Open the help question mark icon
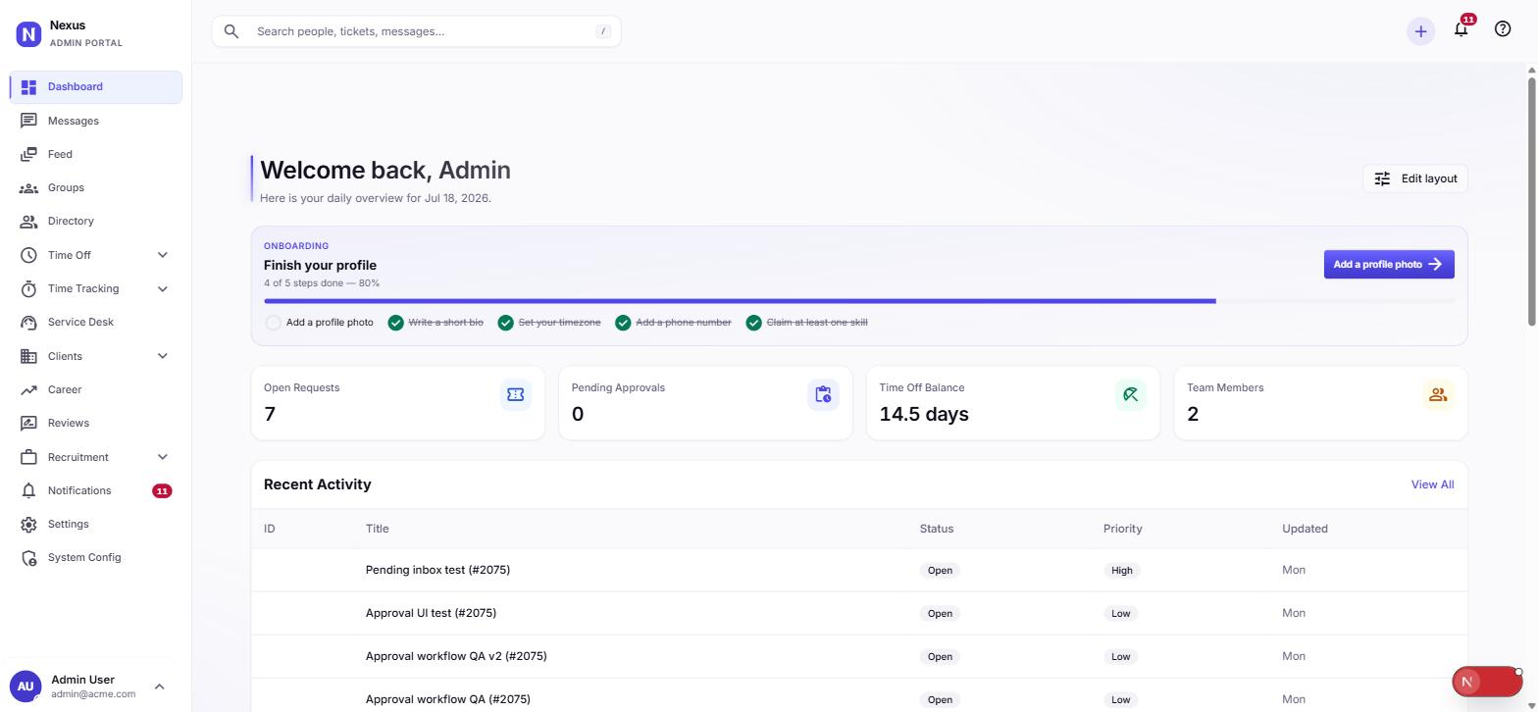Image resolution: width=1538 pixels, height=712 pixels. 1503,29
